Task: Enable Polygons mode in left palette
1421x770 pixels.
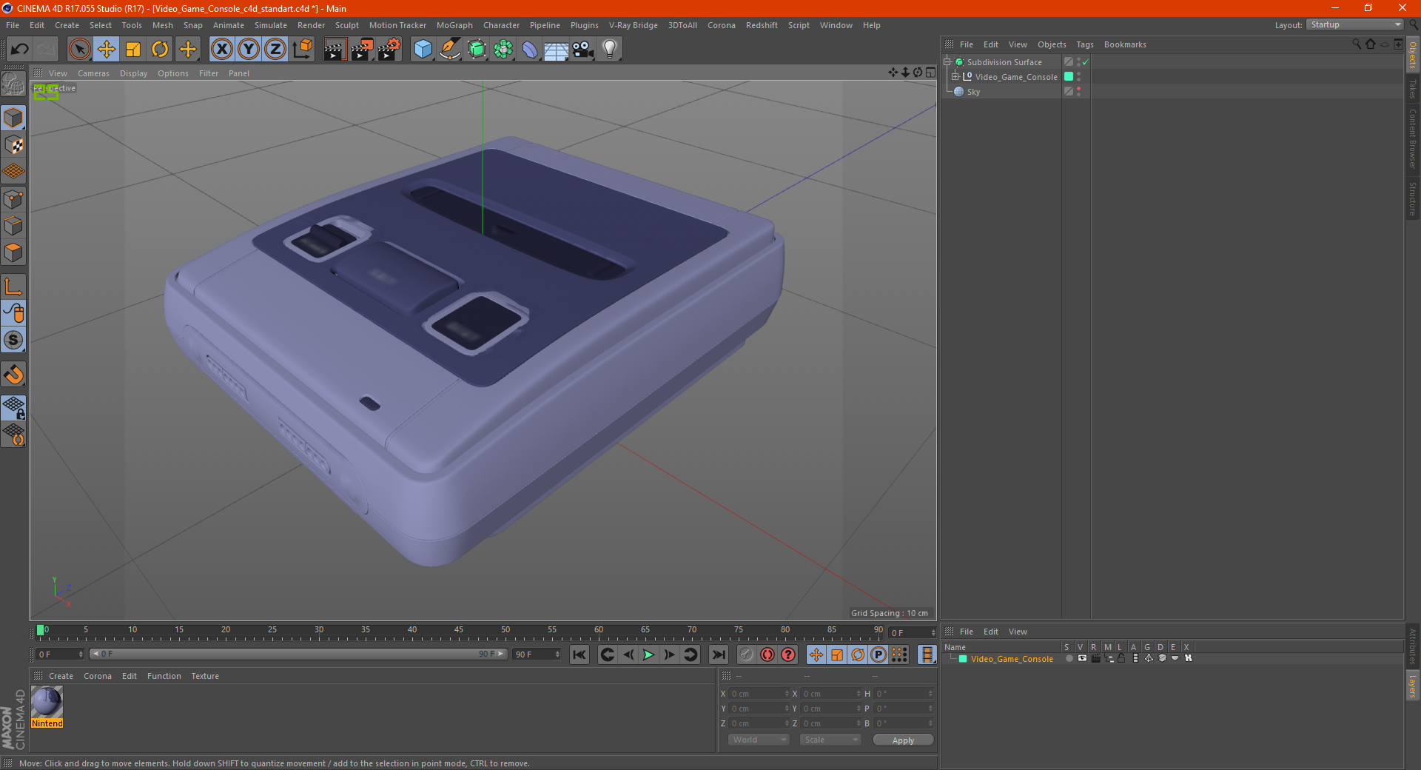Action: 13,252
